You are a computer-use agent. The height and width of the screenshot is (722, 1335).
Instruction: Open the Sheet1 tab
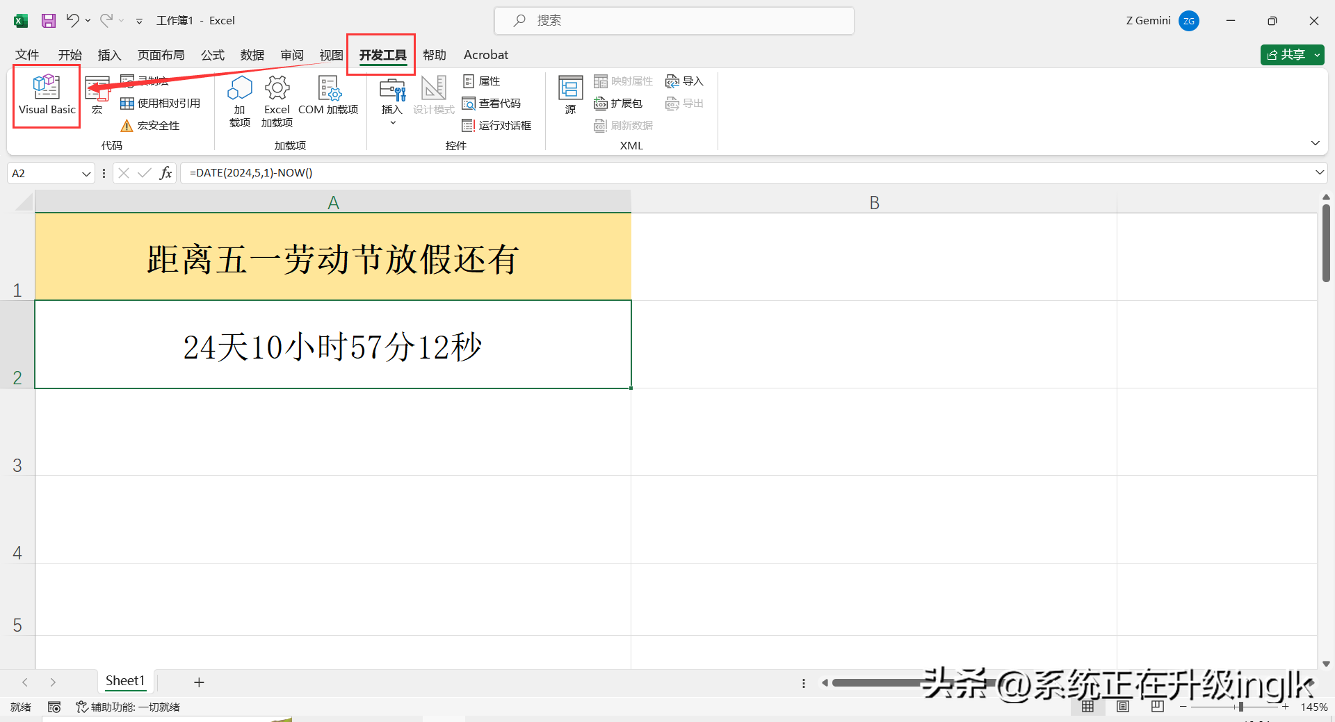[125, 681]
